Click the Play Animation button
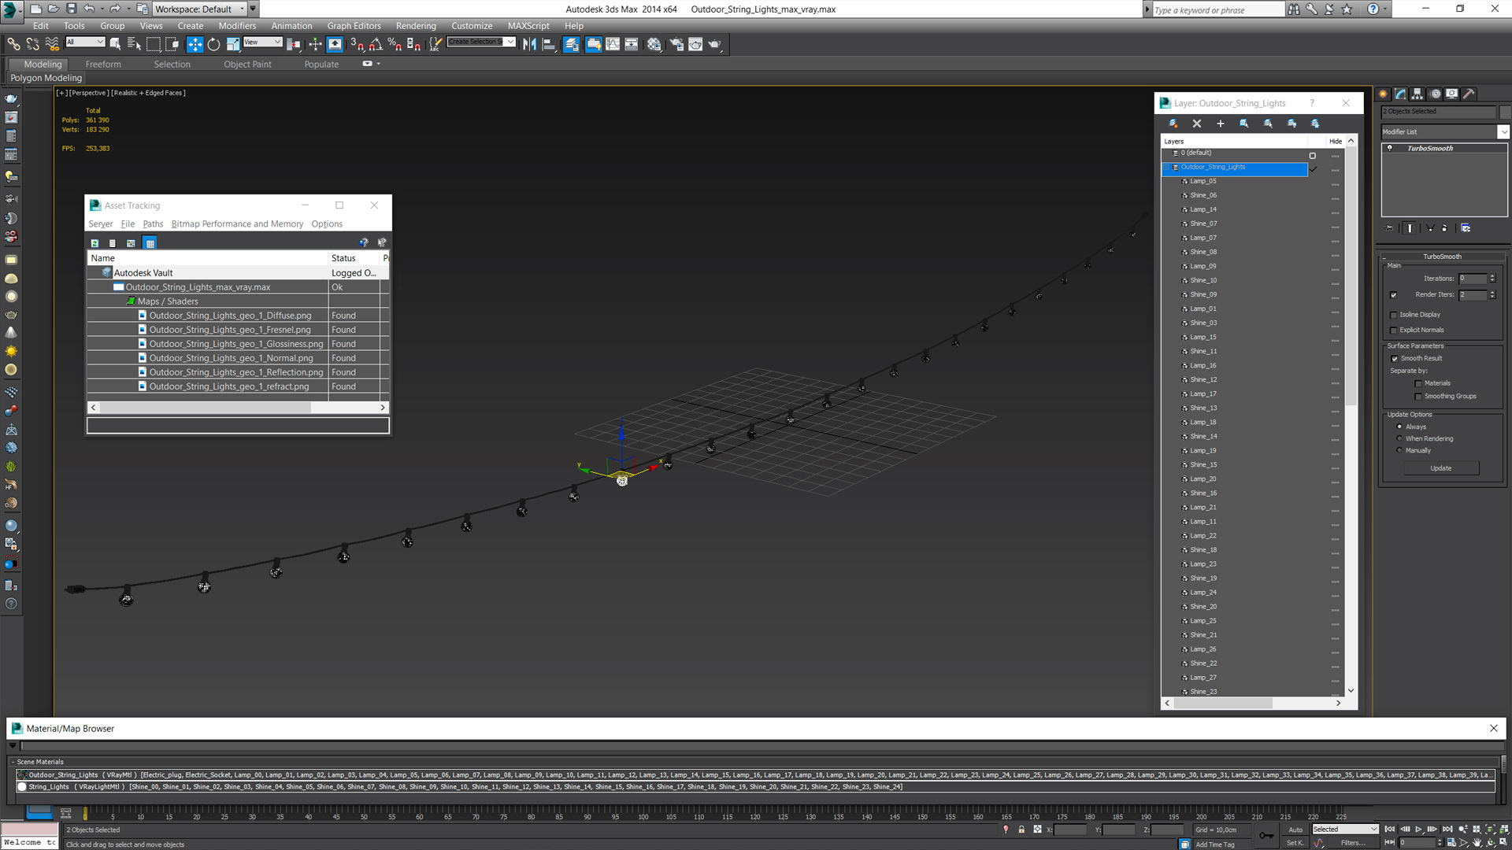The width and height of the screenshot is (1512, 850). tap(1419, 830)
